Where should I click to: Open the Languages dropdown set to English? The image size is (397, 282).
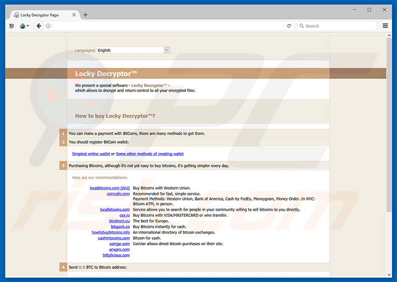point(133,50)
